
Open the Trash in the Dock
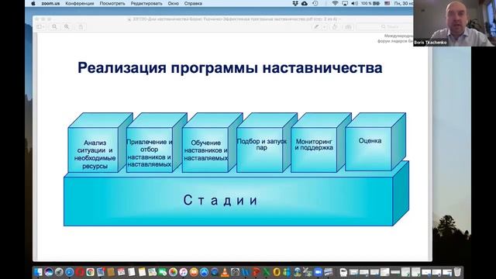click(x=457, y=272)
